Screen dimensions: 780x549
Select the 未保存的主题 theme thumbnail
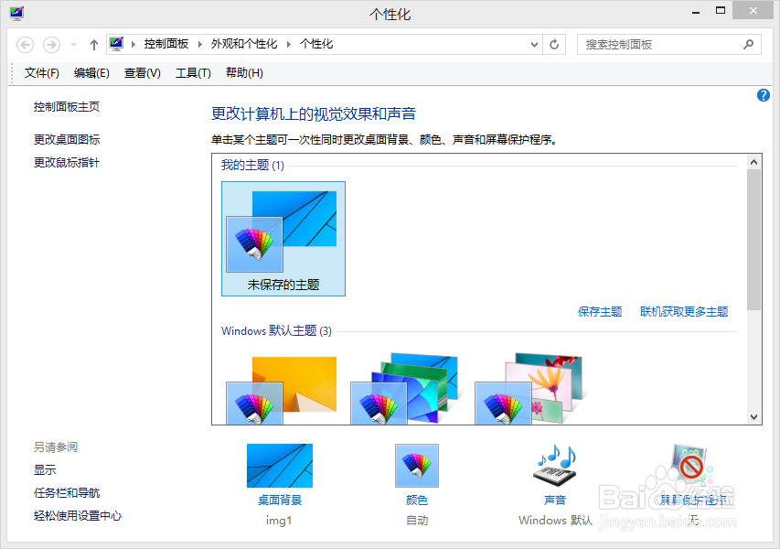[283, 238]
